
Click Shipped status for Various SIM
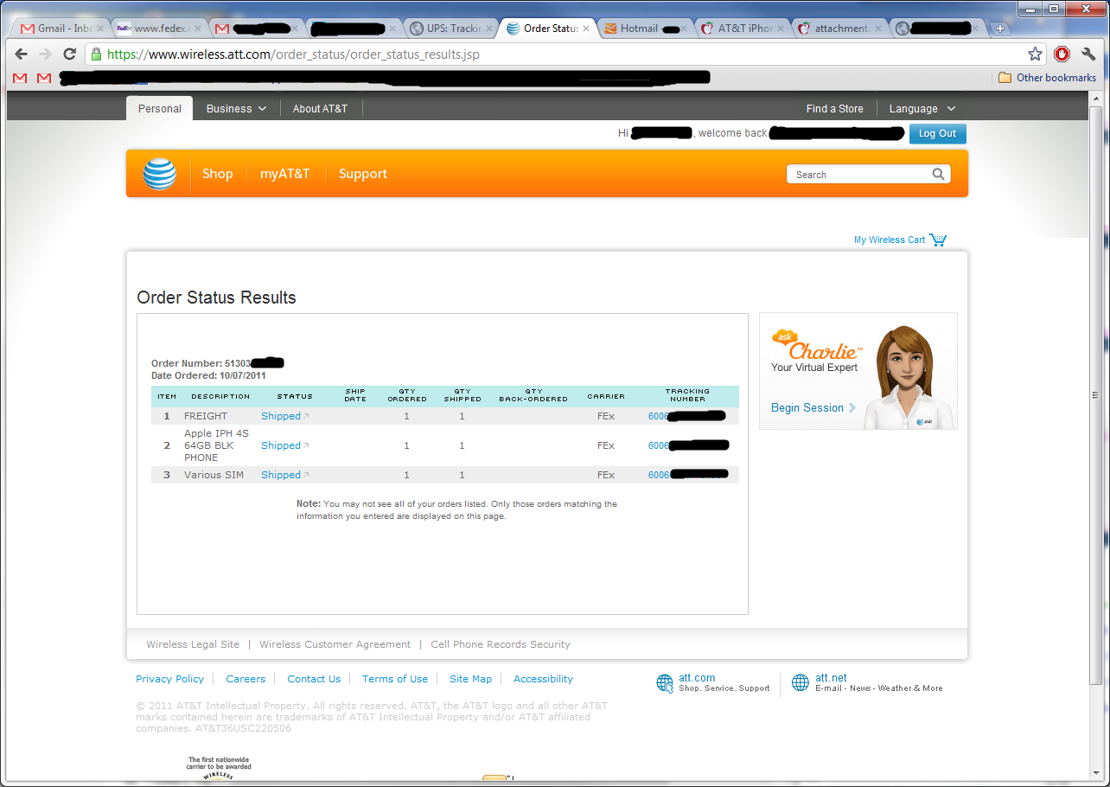tap(282, 475)
